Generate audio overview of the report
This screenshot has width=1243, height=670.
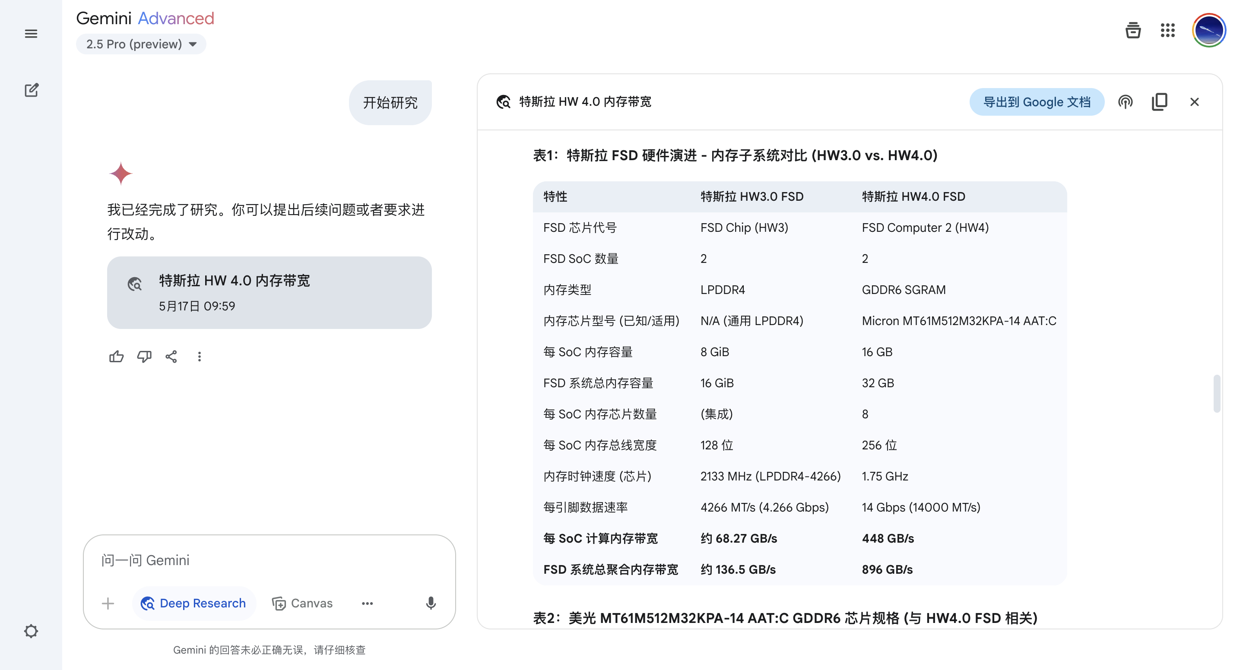(1125, 102)
